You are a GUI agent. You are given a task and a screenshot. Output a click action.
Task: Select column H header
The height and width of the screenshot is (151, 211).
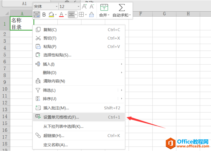coord(188,14)
